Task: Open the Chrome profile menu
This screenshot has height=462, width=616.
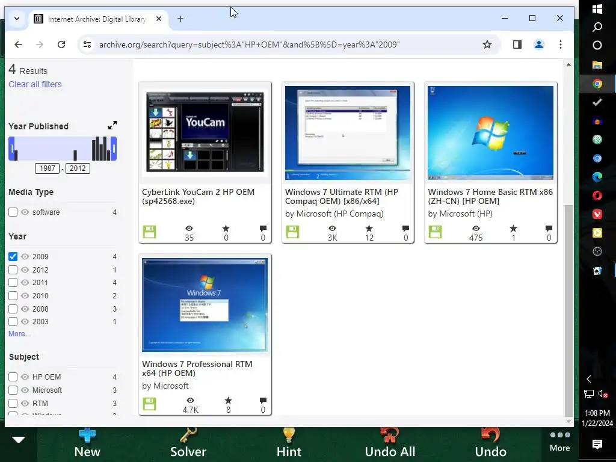Action: coord(538,45)
